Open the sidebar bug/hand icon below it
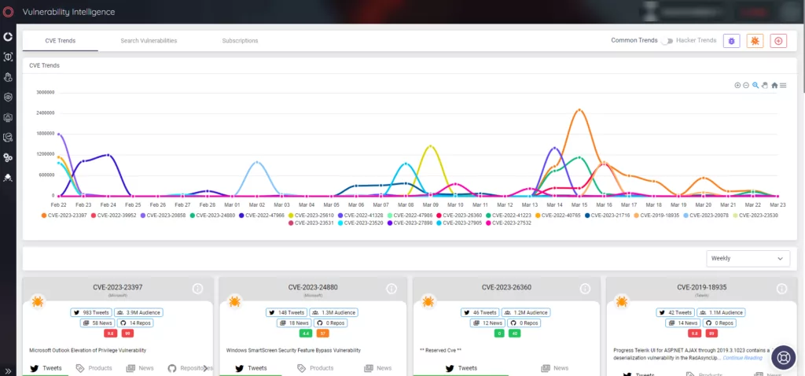 [x=8, y=77]
